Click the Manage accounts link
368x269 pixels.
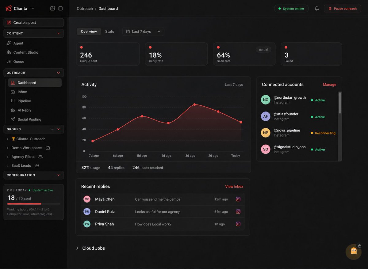pos(329,85)
